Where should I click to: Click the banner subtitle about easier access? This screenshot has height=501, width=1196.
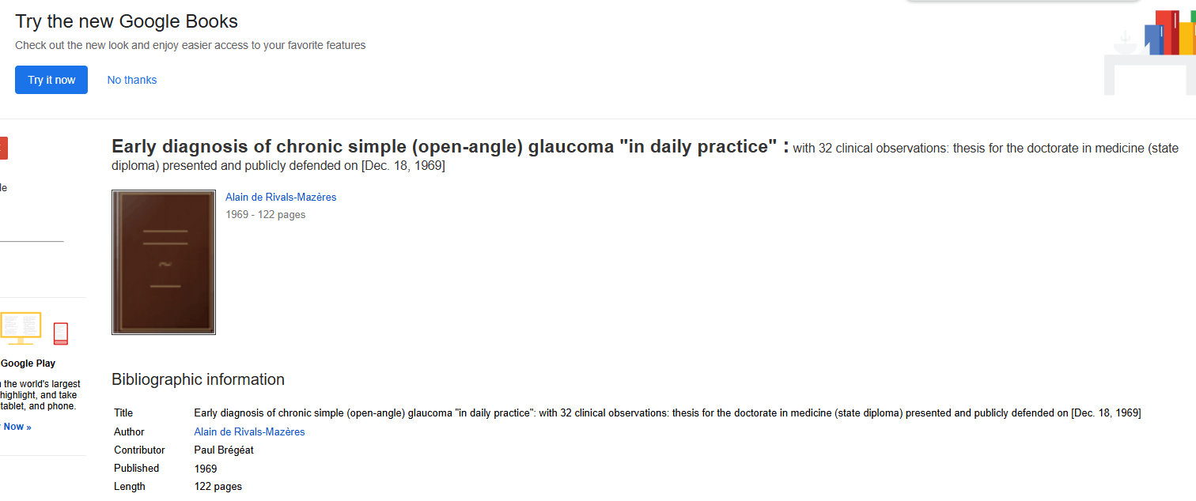point(191,46)
